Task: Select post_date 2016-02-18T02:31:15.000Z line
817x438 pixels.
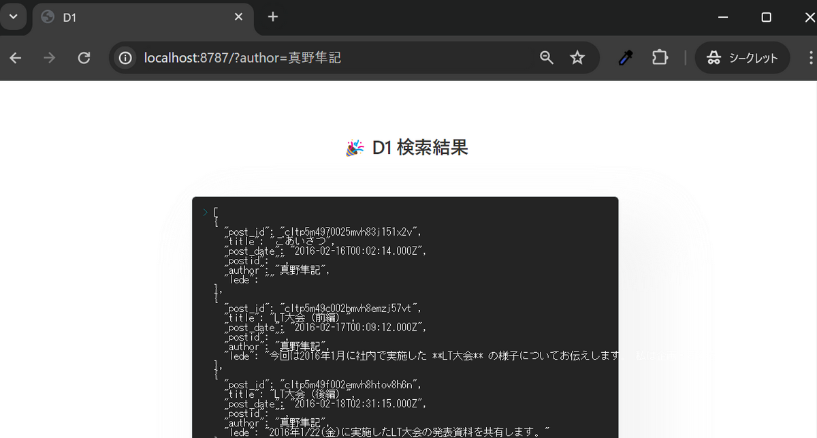Action: (x=325, y=403)
